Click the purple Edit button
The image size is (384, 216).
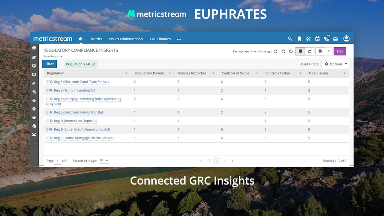[x=340, y=51]
